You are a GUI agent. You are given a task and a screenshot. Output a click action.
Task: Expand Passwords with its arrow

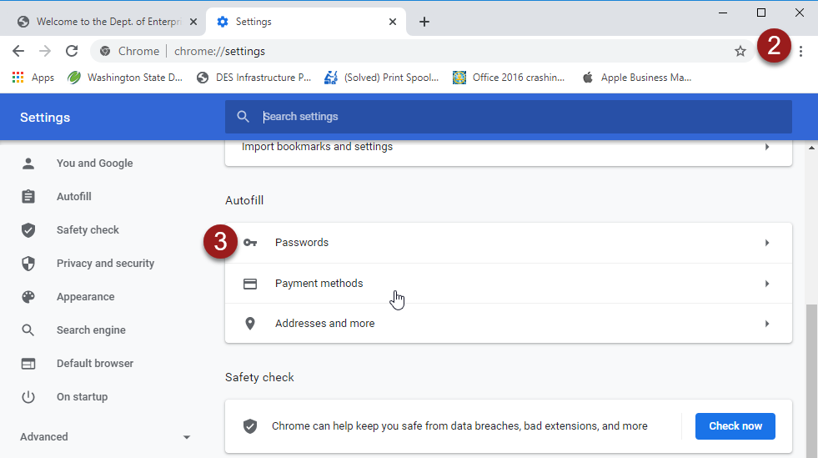[x=767, y=243]
